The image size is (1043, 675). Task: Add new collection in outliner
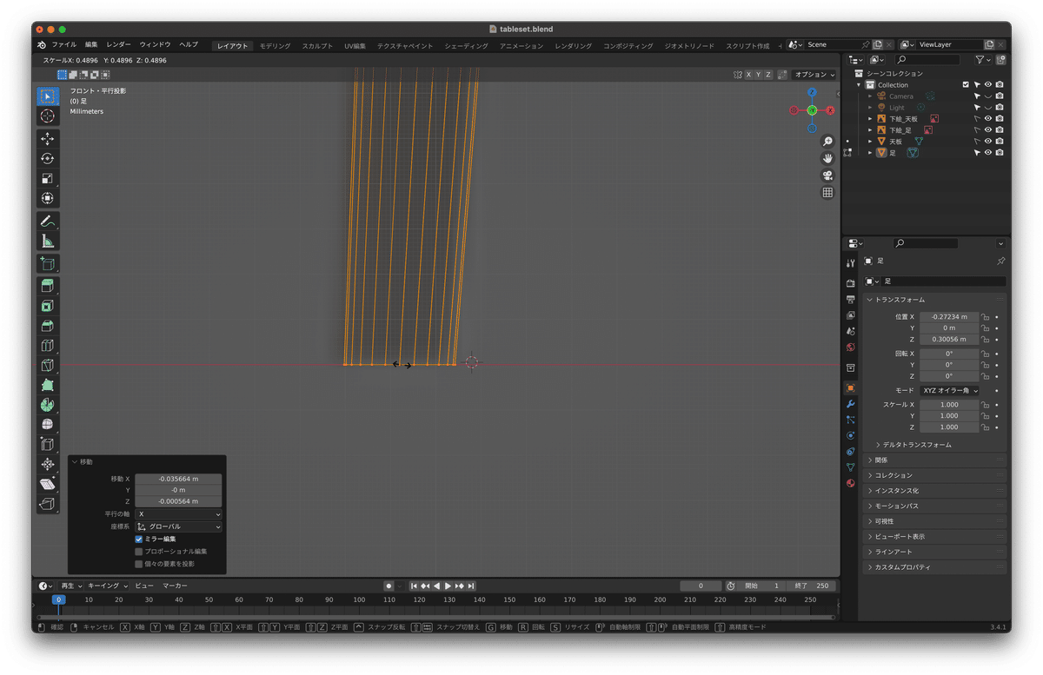point(1001,60)
